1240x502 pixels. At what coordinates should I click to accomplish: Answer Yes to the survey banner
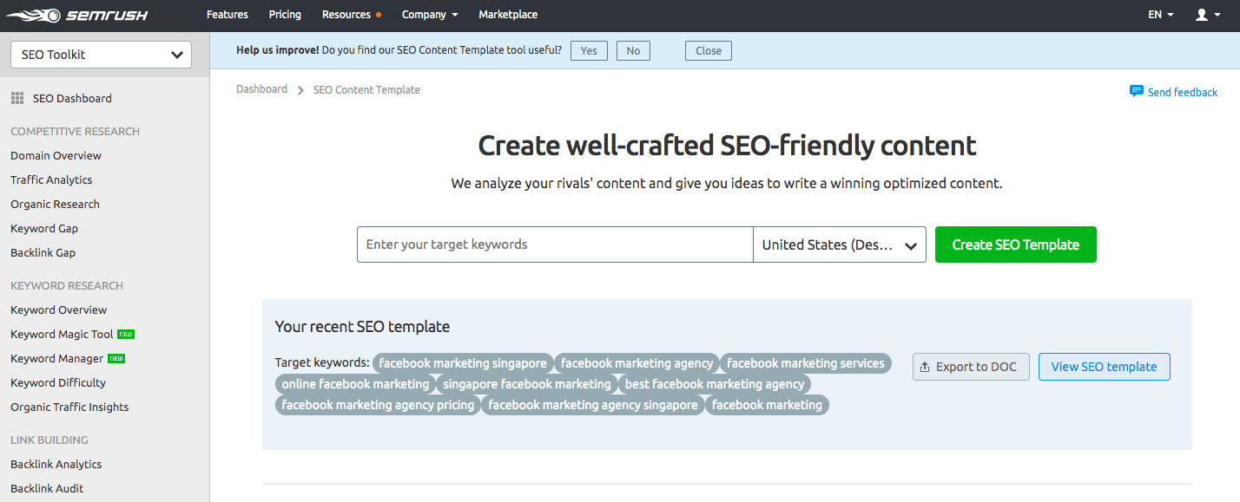click(589, 50)
